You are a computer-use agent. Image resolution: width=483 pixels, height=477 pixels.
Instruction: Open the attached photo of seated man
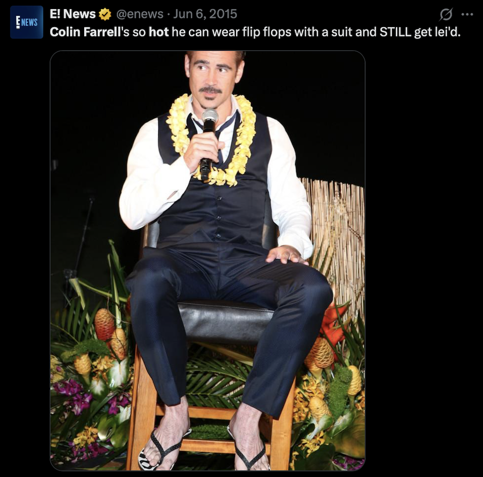tap(207, 260)
